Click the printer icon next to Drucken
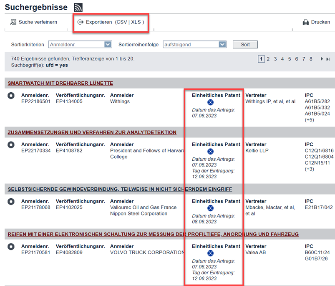The width and height of the screenshot is (335, 286). (x=306, y=23)
